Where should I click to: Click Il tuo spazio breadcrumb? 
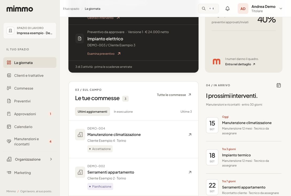point(71,9)
